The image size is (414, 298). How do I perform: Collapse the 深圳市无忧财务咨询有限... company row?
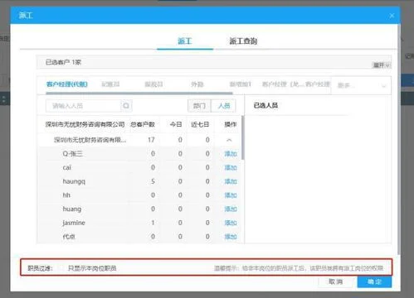(x=229, y=140)
